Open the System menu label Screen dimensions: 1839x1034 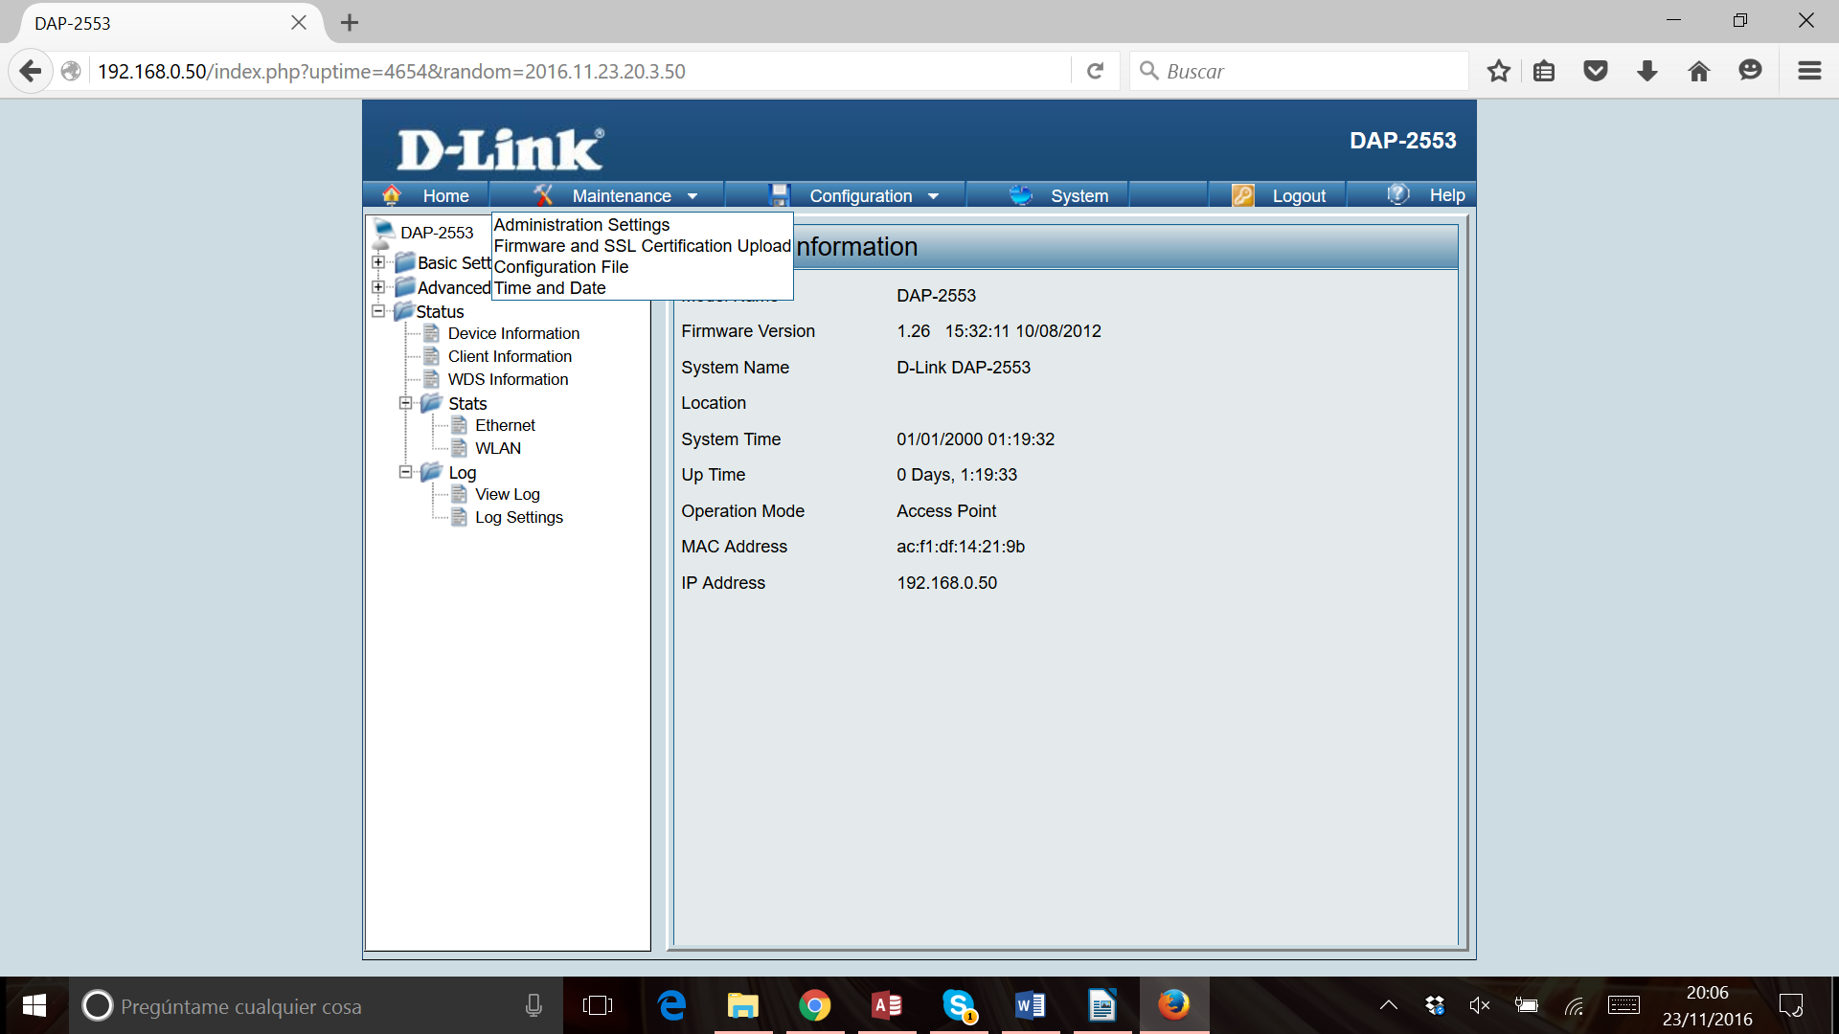[x=1079, y=196]
